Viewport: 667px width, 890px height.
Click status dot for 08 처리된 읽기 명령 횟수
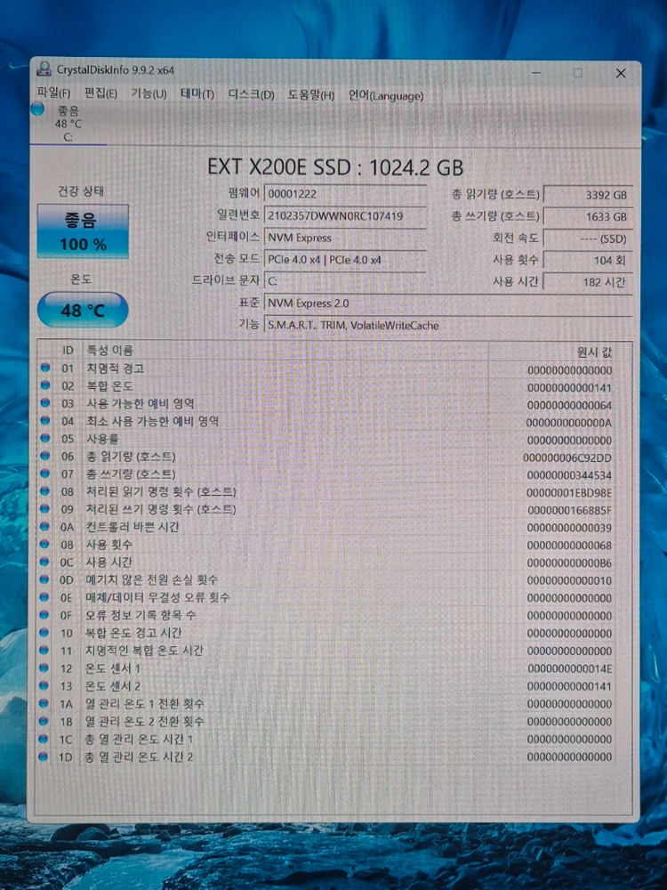(x=44, y=491)
